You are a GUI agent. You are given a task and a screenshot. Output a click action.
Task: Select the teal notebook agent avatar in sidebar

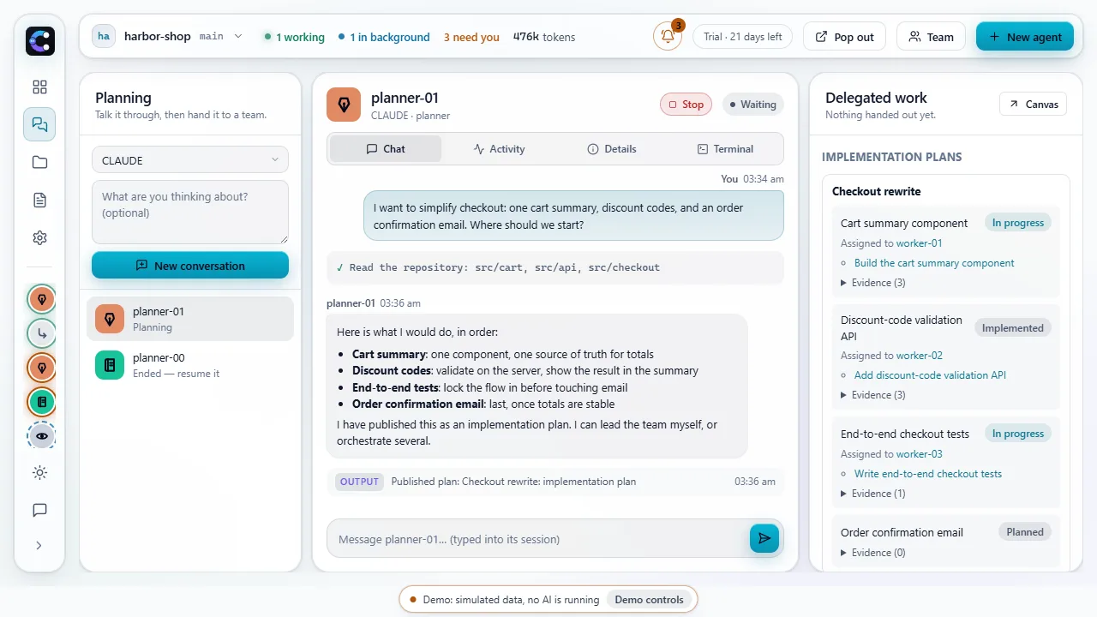point(41,401)
